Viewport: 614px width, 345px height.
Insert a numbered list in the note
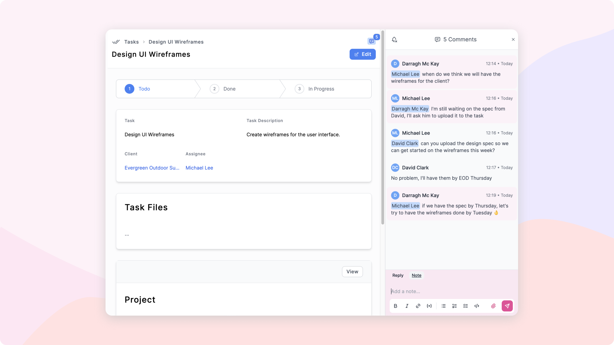[x=454, y=306]
